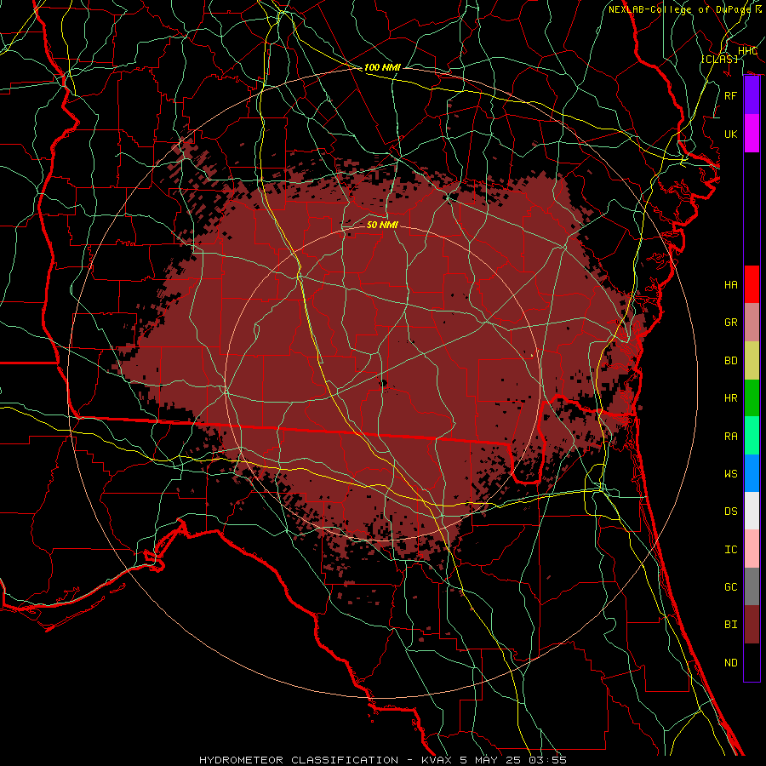Image resolution: width=766 pixels, height=766 pixels.
Task: Click the HR legend label
Action: (731, 397)
